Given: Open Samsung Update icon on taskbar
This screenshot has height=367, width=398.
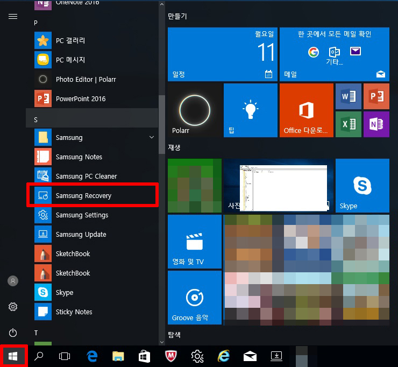Looking at the screenshot, I should 276,356.
